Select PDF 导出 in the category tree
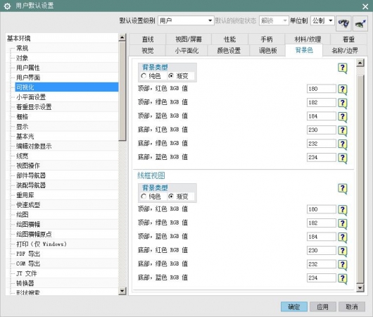 pyautogui.click(x=28, y=254)
